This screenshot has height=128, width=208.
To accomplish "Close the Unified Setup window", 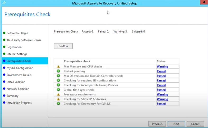I will point(204,2).
